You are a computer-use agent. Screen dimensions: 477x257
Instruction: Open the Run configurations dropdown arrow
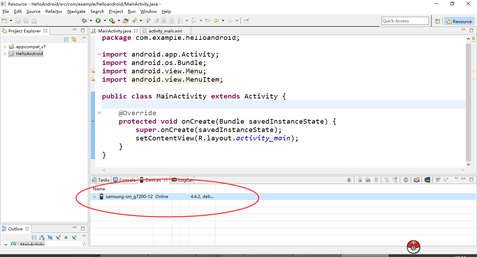[x=105, y=21]
